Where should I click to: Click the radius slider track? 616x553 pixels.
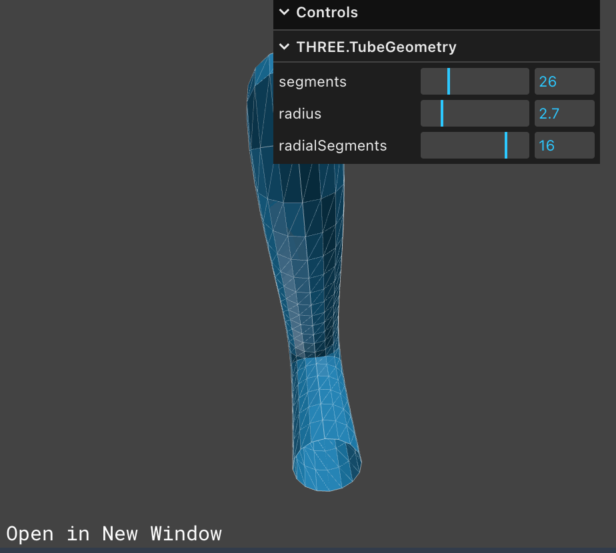click(x=475, y=113)
